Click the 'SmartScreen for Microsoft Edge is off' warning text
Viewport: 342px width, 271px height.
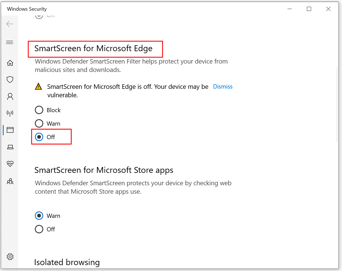coord(128,91)
